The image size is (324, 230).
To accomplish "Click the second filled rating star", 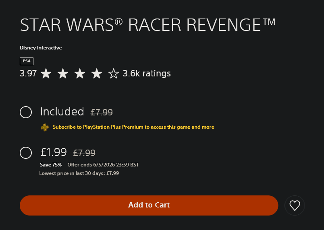I will (x=63, y=74).
